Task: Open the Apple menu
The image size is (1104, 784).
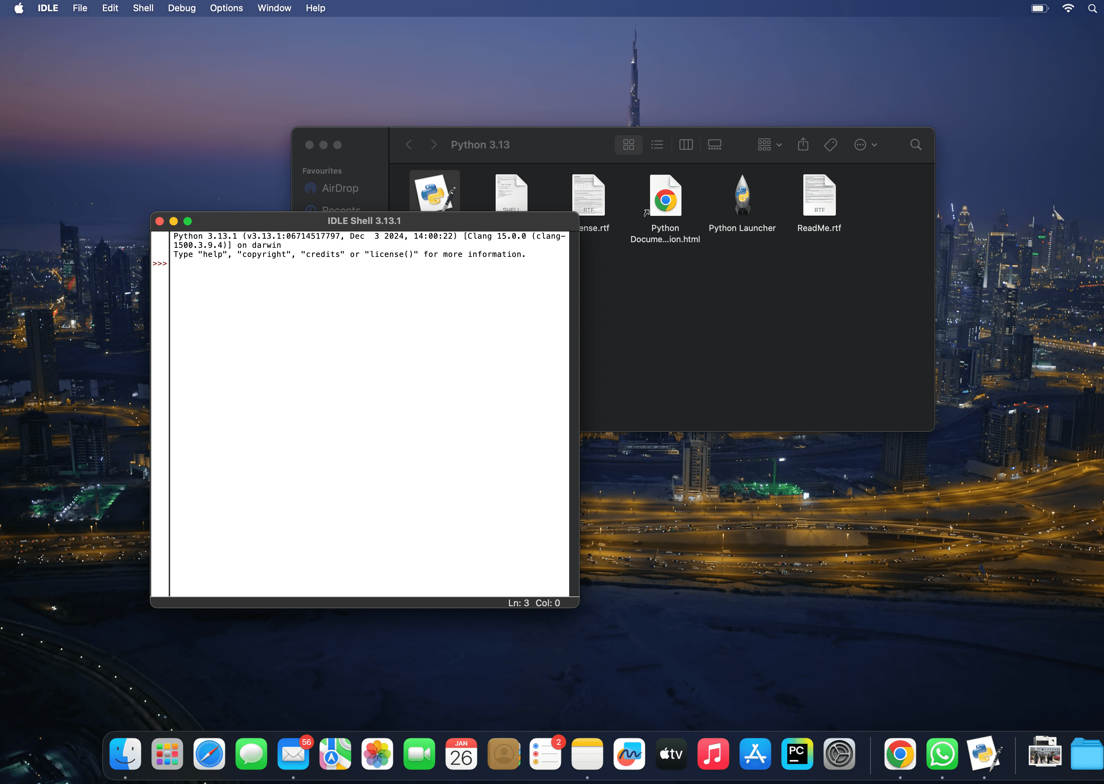Action: (18, 8)
